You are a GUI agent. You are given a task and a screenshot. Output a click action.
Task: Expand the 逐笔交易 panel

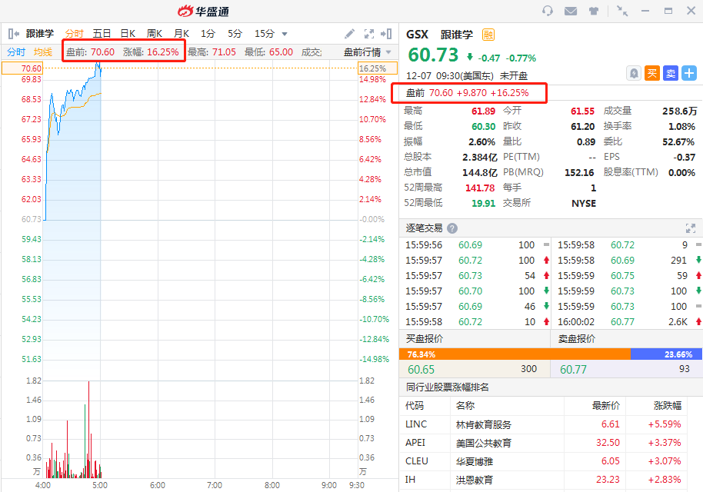690,228
